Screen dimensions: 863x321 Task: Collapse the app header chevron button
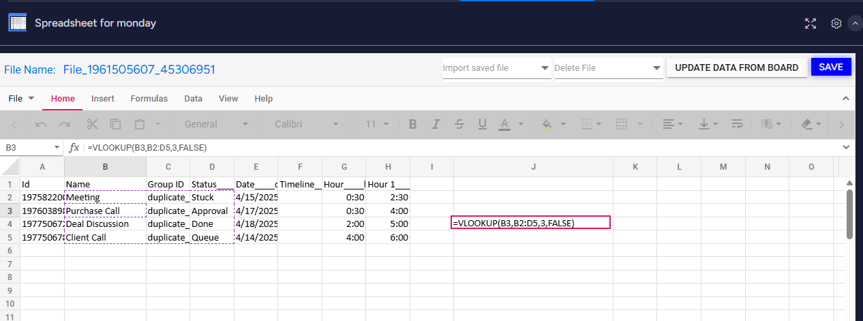pos(855,23)
